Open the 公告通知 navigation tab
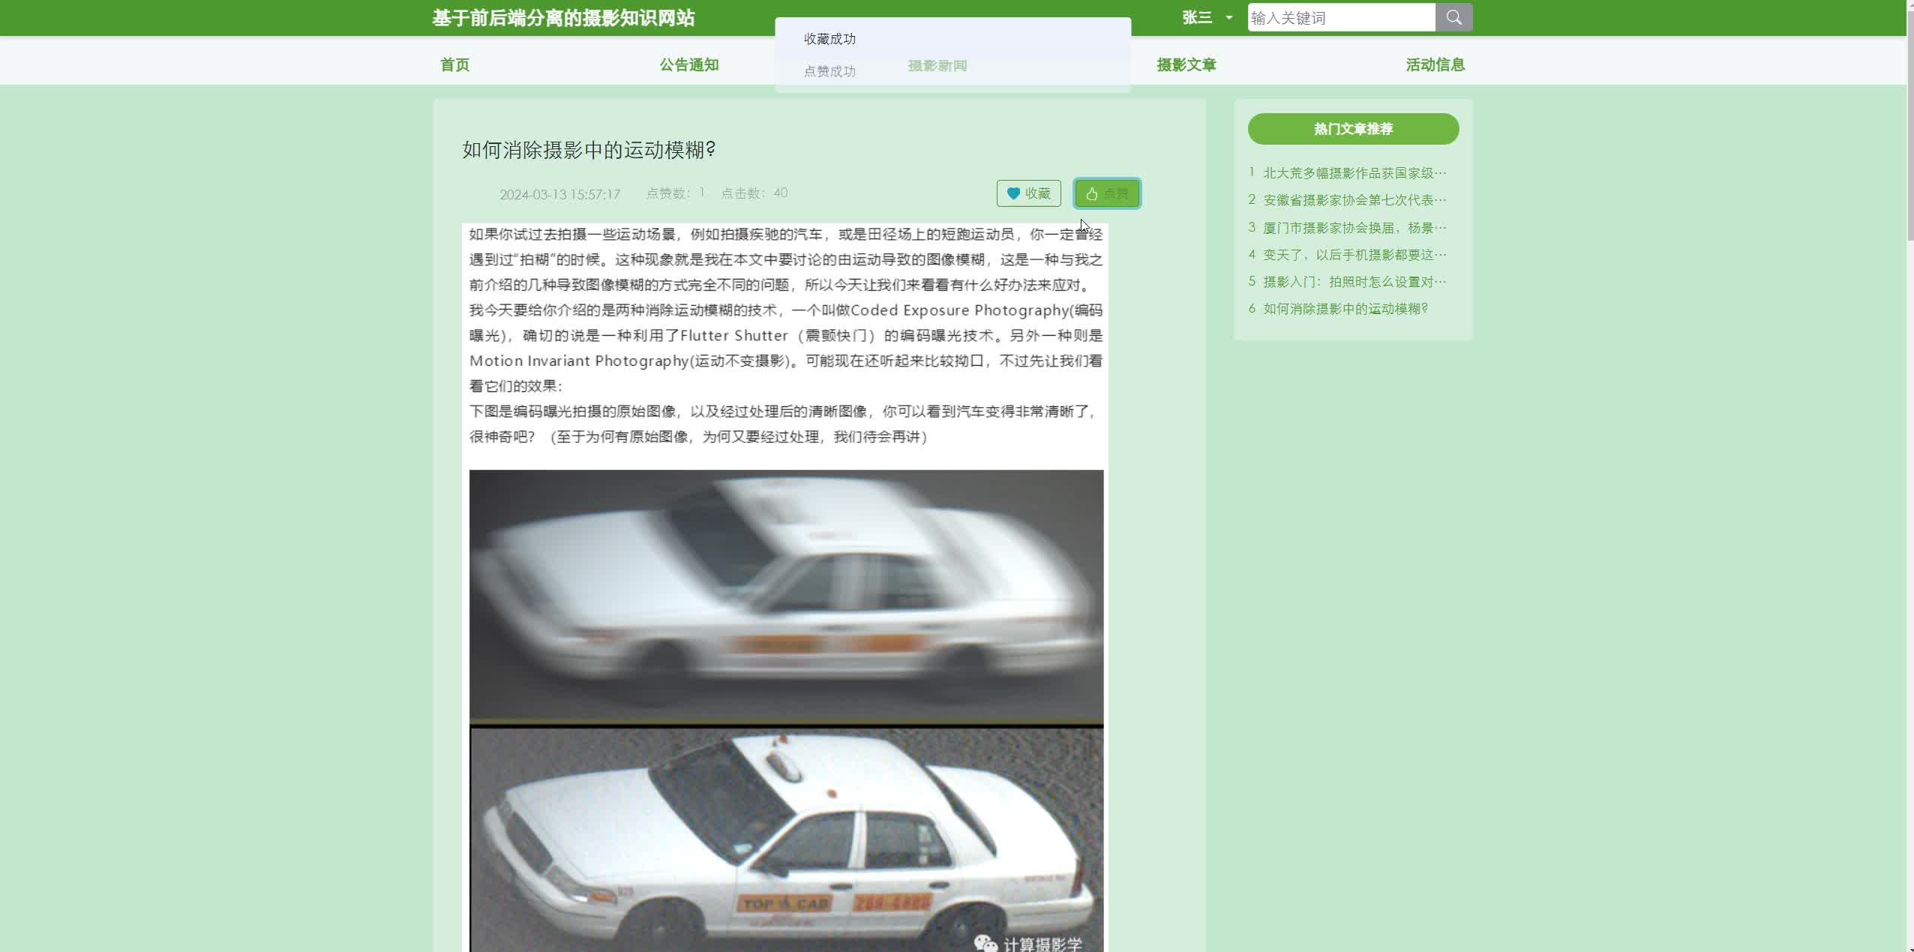1914x952 pixels. (688, 64)
